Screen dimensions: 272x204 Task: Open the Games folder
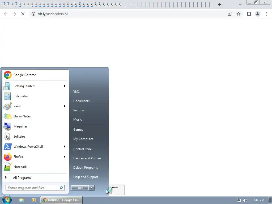(78, 130)
